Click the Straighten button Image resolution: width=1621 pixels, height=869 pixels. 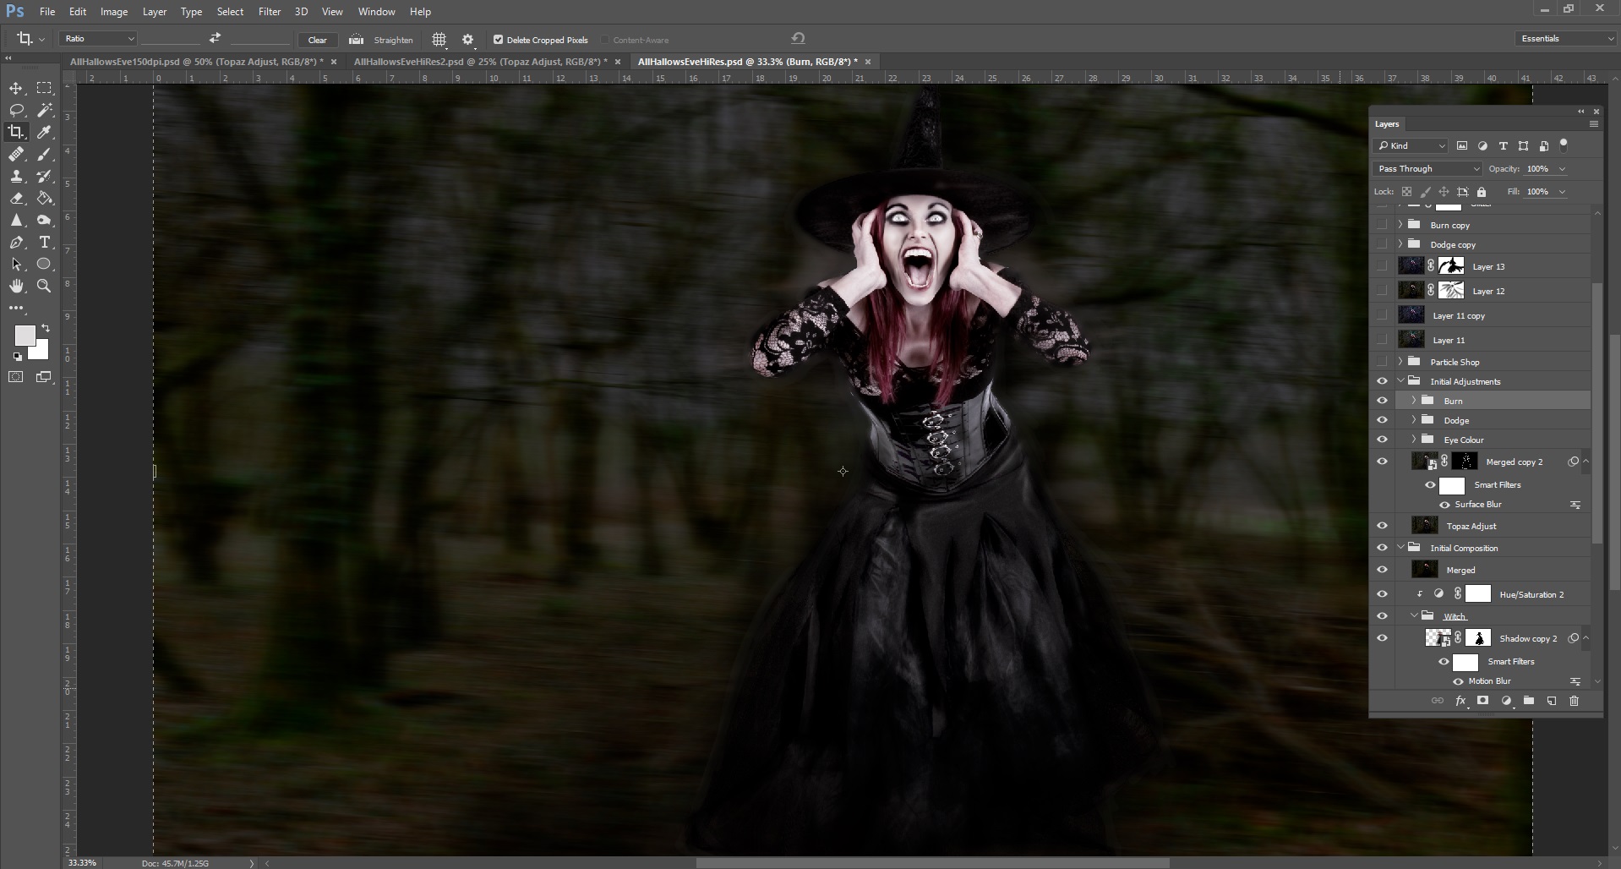point(392,40)
